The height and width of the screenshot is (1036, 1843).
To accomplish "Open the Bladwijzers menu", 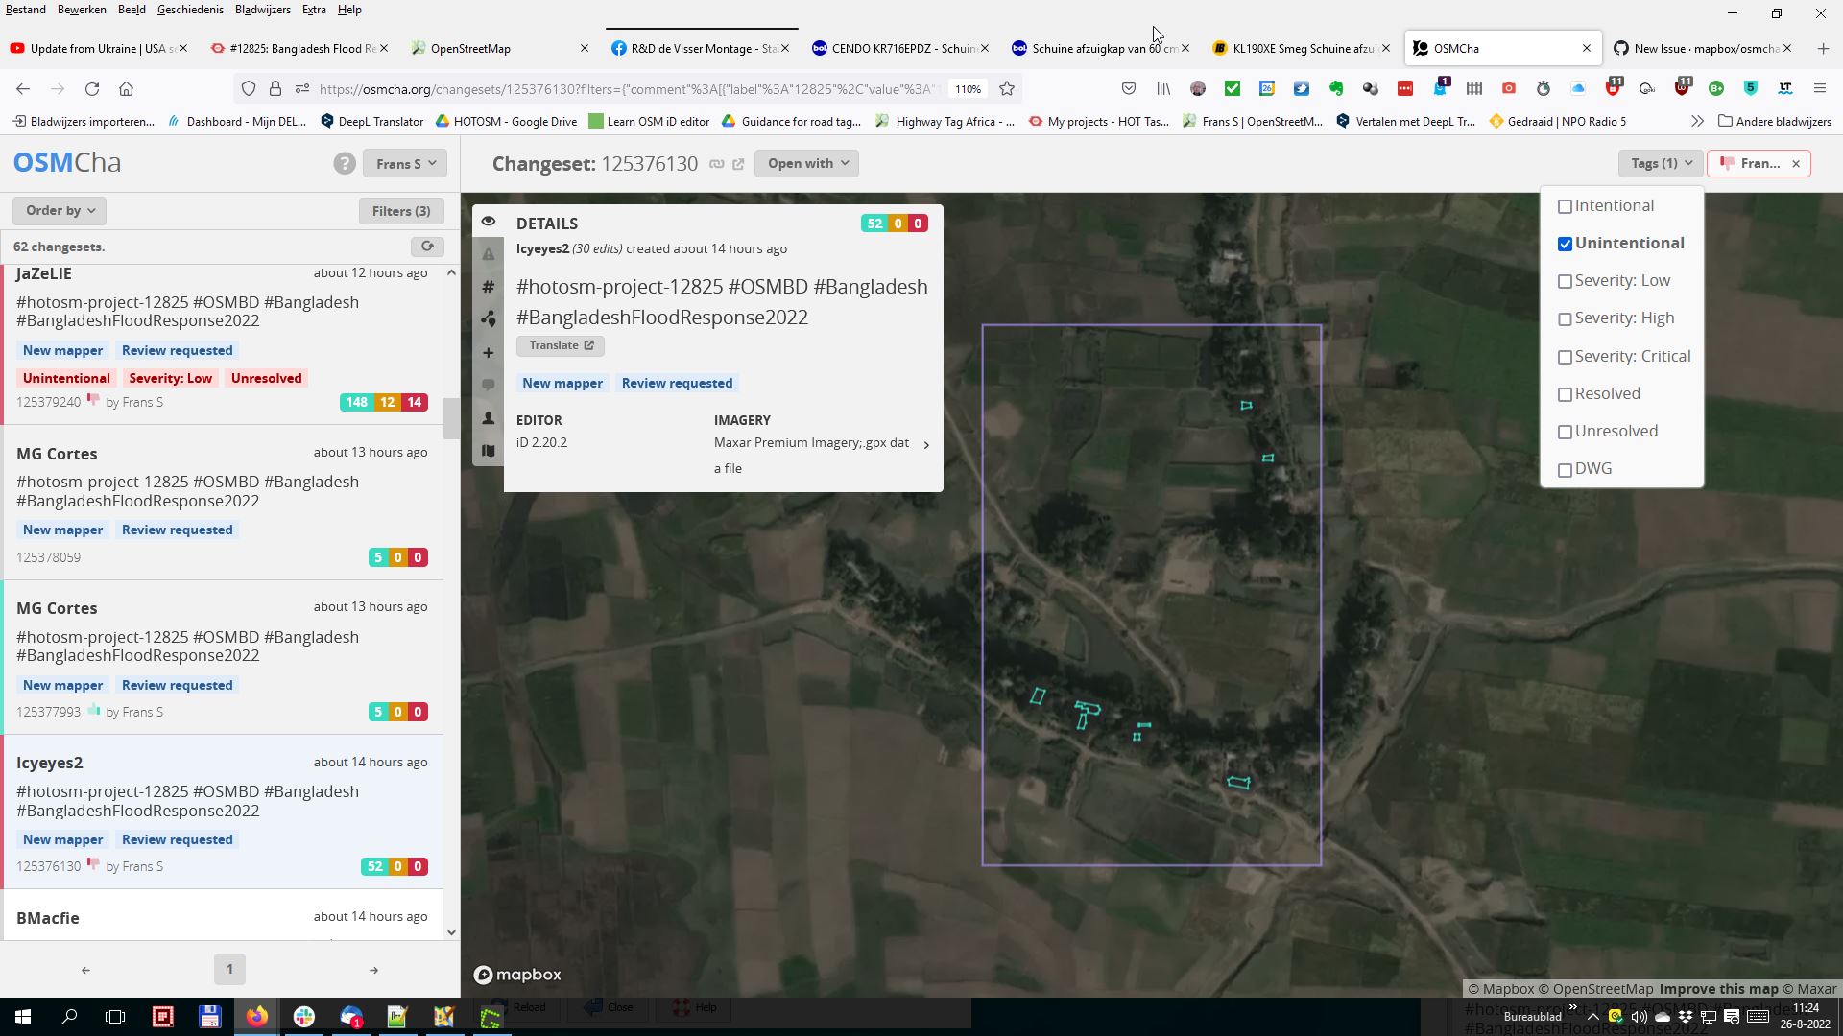I will click(x=262, y=10).
